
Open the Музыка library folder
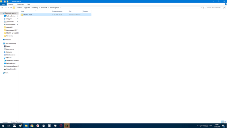coord(9,58)
